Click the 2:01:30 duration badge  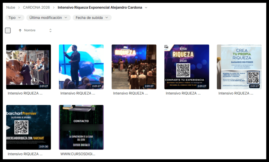tap(44, 147)
